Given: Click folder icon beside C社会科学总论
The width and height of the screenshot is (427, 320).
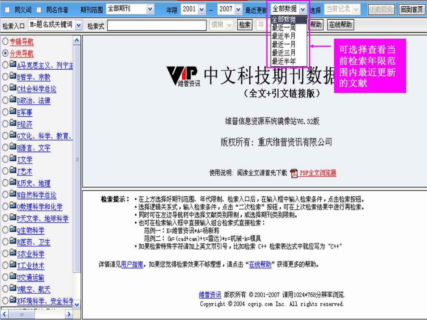Looking at the screenshot, I should (x=13, y=87).
